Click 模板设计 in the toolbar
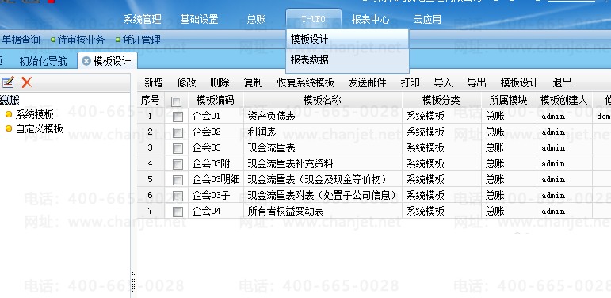 point(519,82)
